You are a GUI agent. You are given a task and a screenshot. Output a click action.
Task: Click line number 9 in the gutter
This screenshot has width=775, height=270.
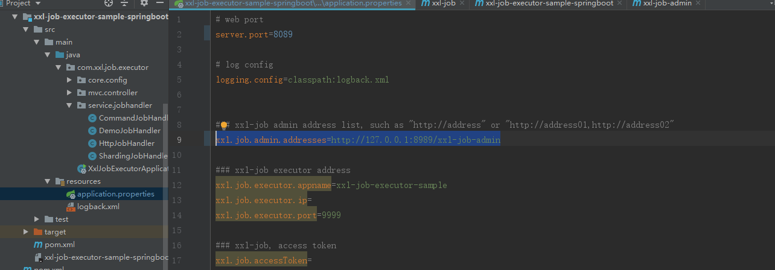click(179, 140)
